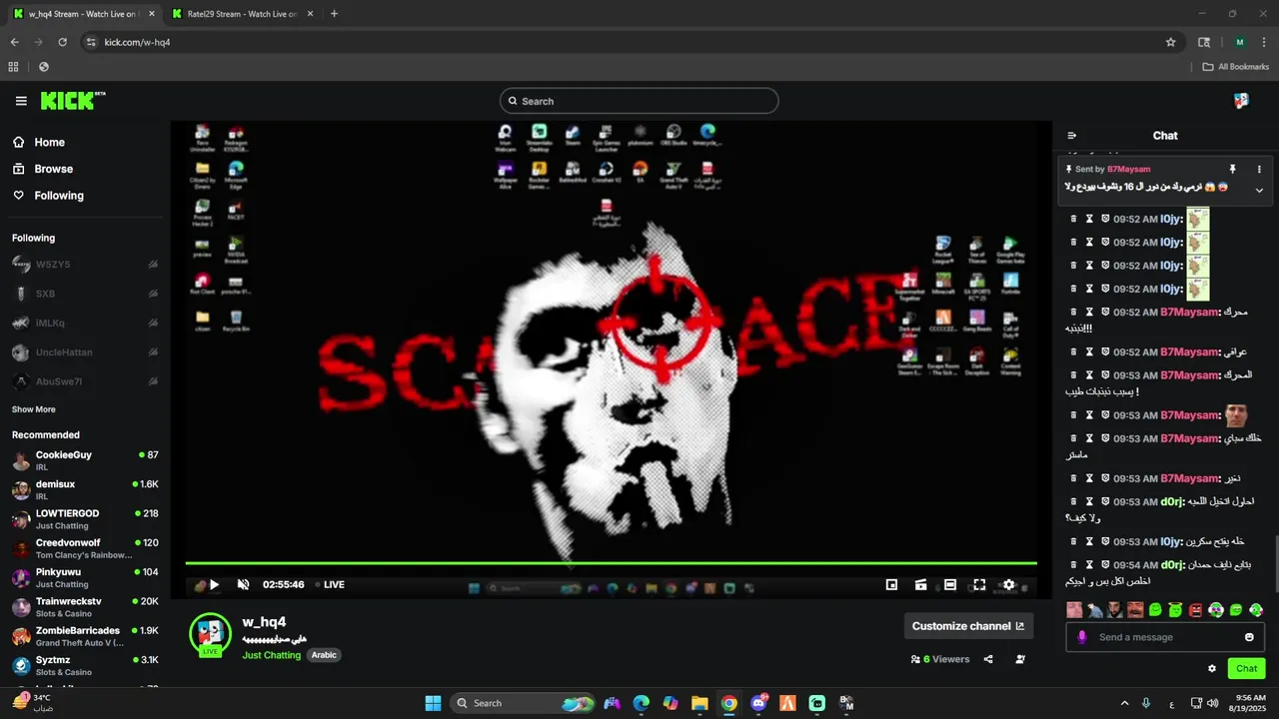Open video player settings gear
The width and height of the screenshot is (1279, 719).
click(1009, 585)
